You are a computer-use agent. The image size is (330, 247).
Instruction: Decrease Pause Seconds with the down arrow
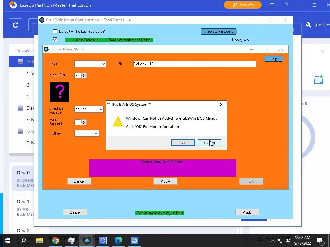coord(84,123)
